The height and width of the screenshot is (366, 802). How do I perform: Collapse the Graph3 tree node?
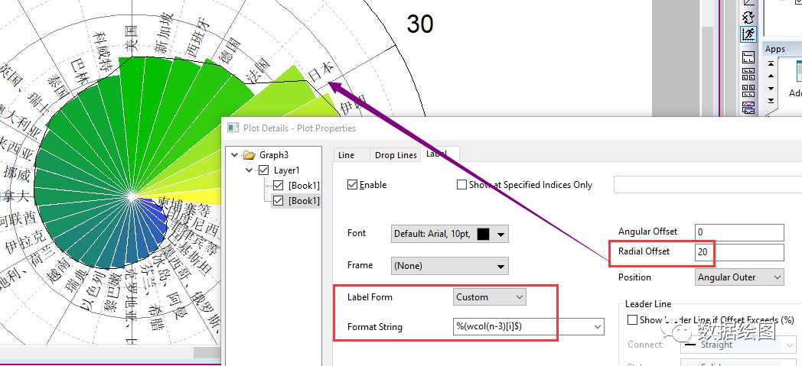coord(235,155)
